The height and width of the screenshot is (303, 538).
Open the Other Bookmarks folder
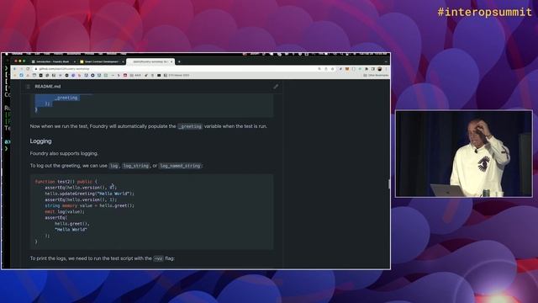pyautogui.click(x=376, y=75)
